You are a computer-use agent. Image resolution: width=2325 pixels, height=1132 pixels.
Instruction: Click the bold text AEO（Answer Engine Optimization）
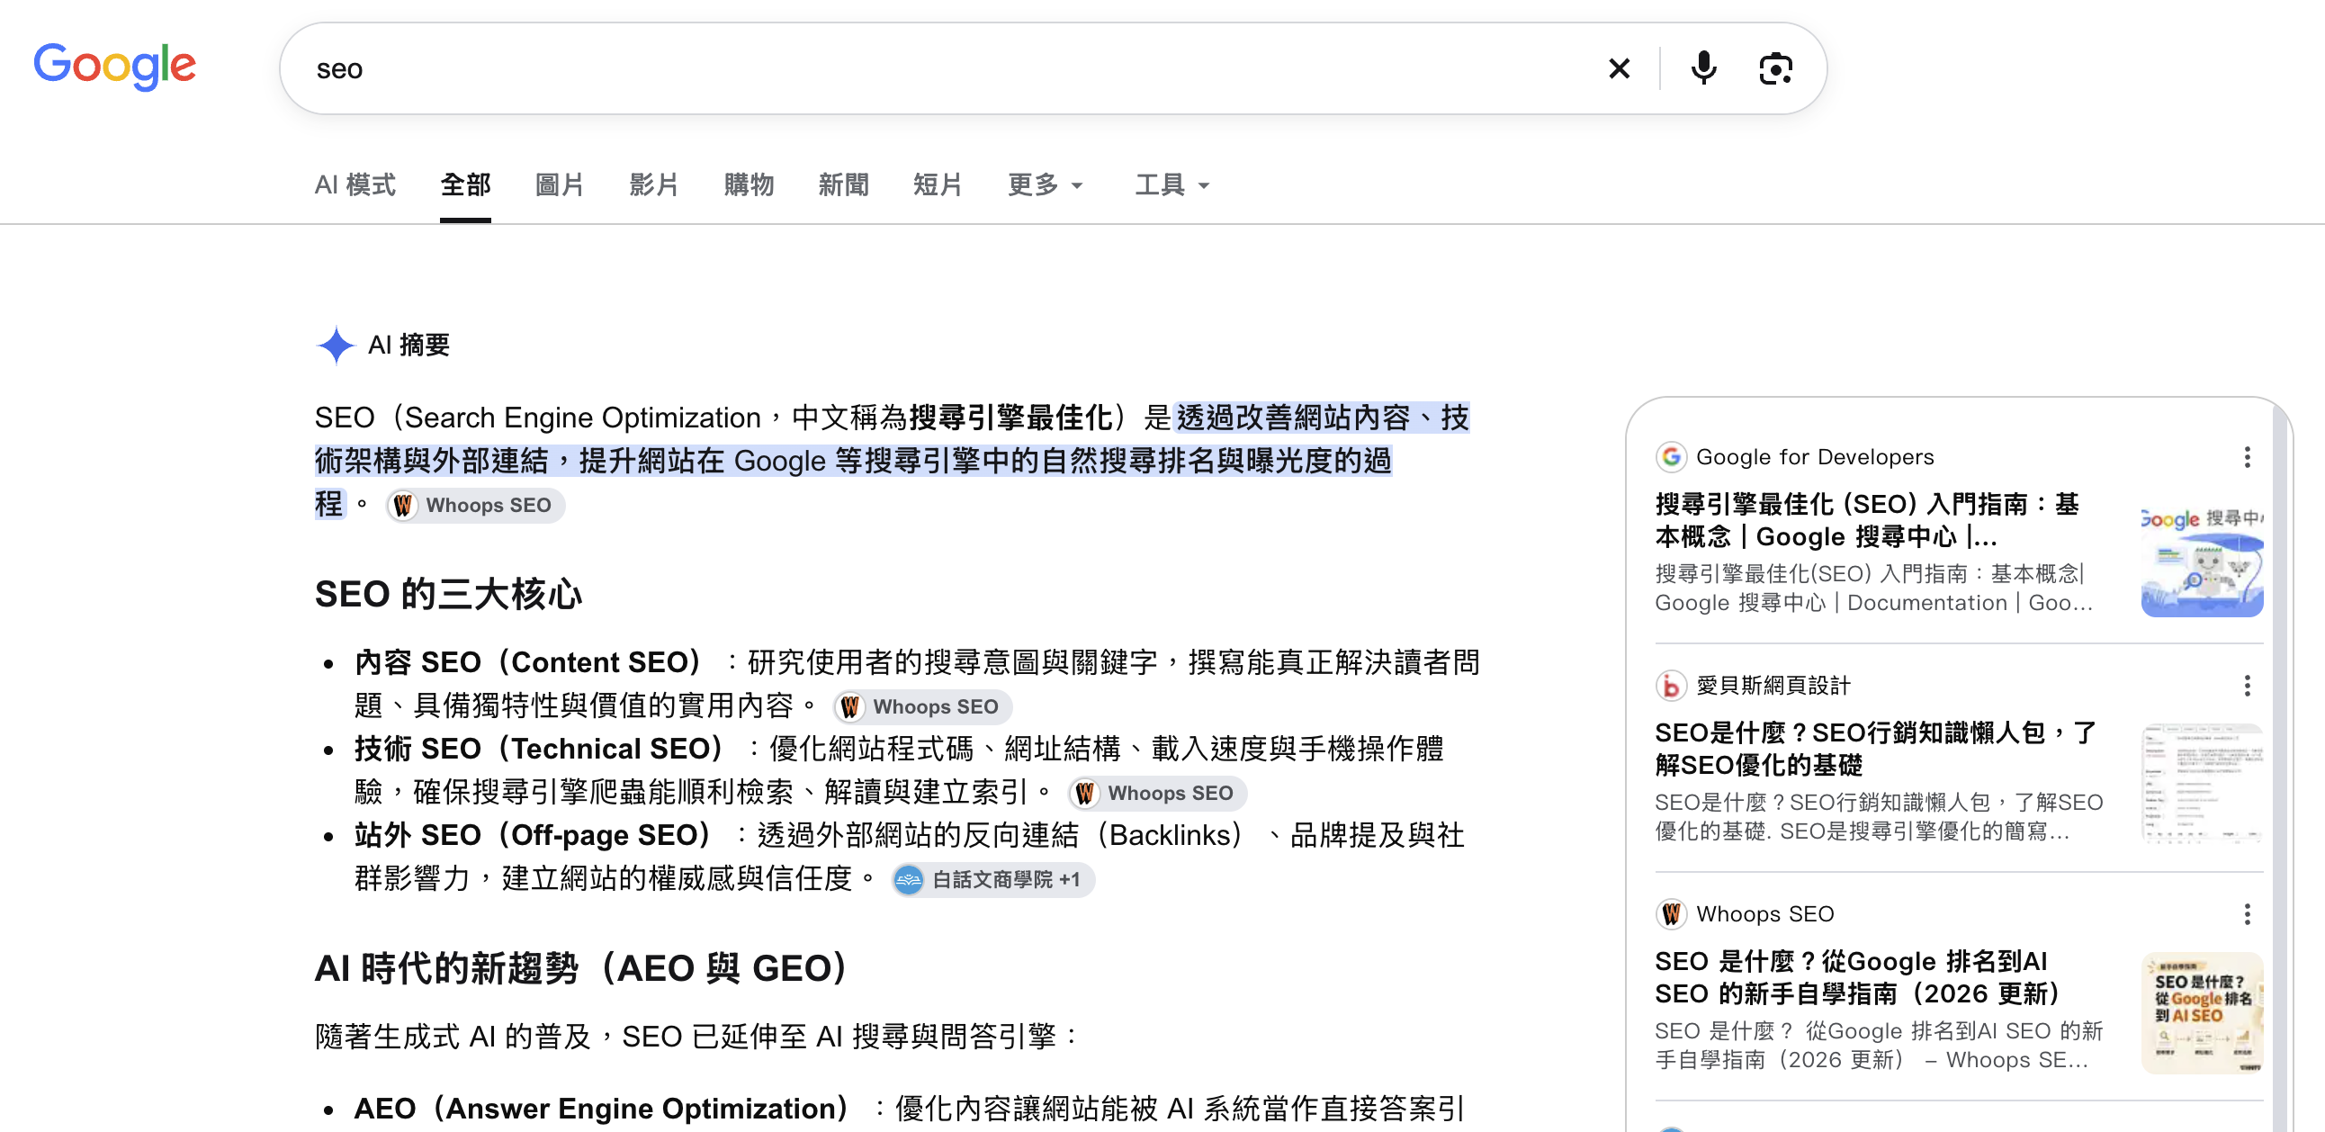tap(602, 1109)
